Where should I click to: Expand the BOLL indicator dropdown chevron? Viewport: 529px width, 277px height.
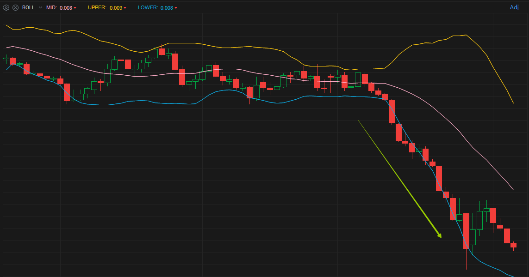coord(40,7)
